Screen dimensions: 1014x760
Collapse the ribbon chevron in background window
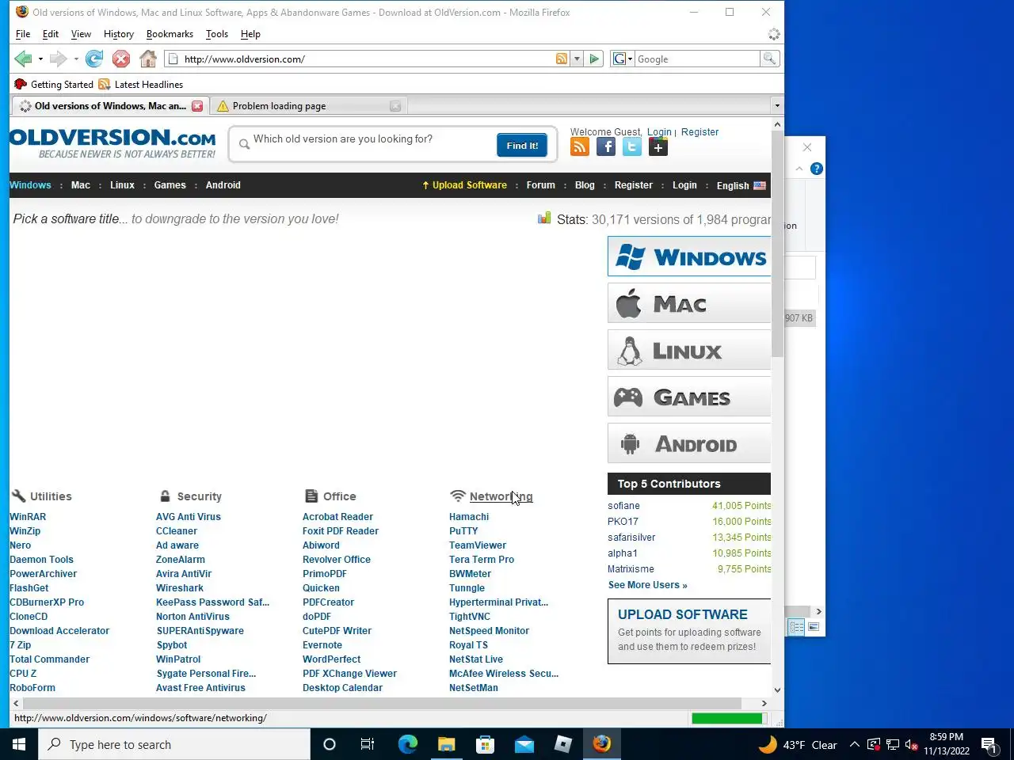(799, 169)
